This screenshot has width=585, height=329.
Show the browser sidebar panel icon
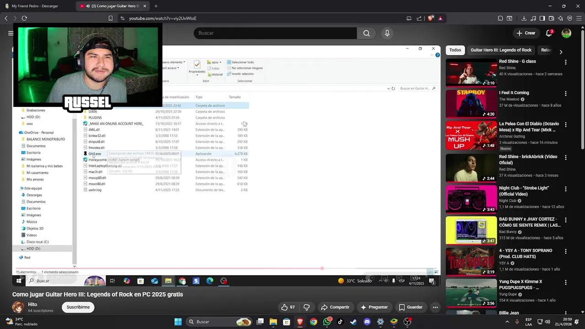[542, 18]
